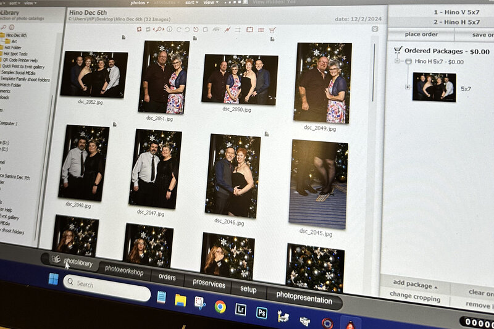Select the dsc_2052.jpg thumbnail
The height and width of the screenshot is (329, 494).
pyautogui.click(x=94, y=75)
